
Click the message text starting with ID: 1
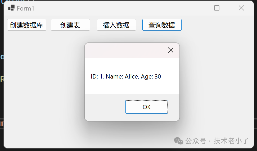pos(126,76)
